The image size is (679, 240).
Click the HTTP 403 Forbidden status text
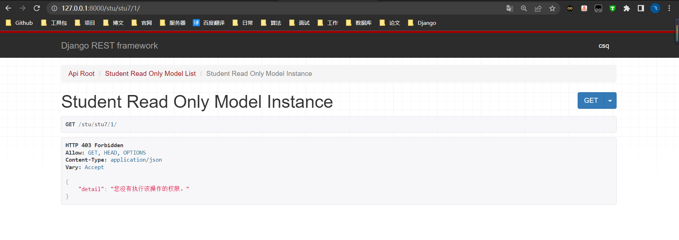click(x=94, y=145)
